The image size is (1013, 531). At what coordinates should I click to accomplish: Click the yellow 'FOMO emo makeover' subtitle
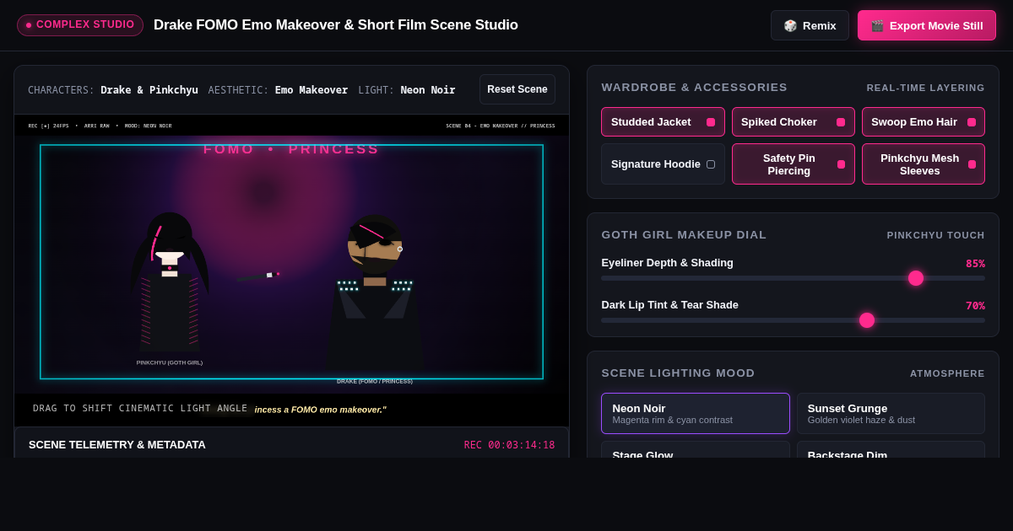321,410
